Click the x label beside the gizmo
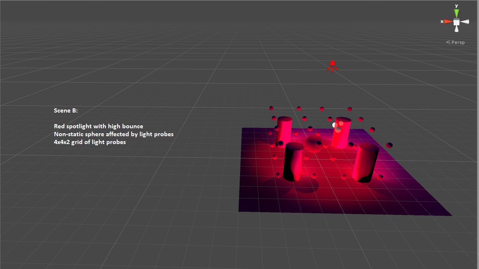The height and width of the screenshot is (269, 479). [442, 21]
